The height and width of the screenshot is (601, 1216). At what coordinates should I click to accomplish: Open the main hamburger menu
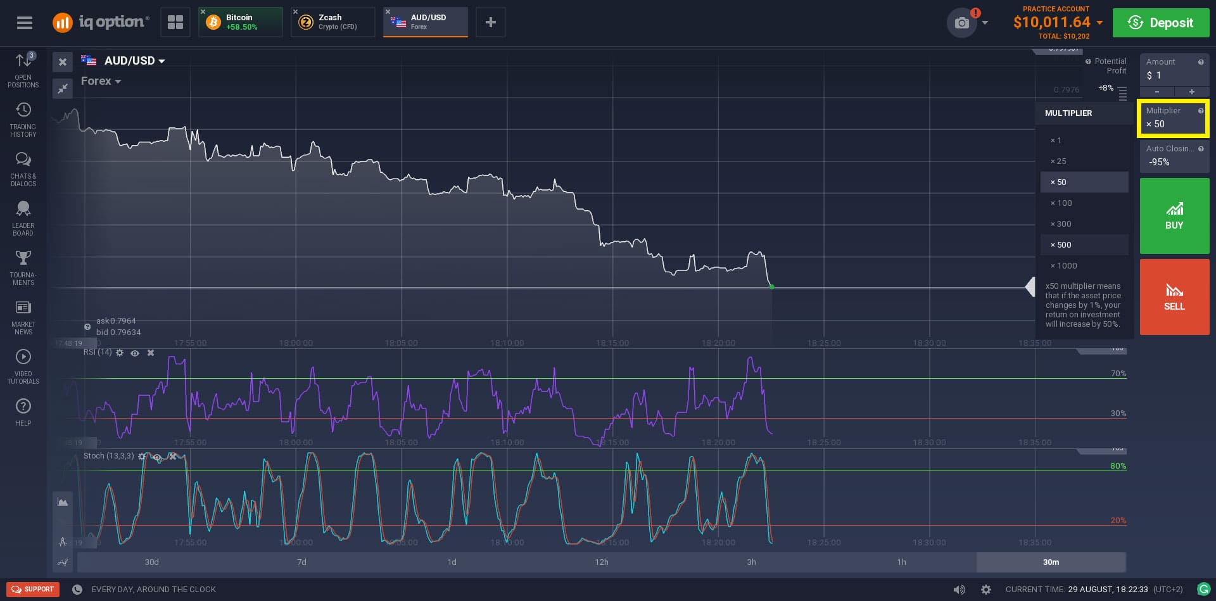(25, 23)
